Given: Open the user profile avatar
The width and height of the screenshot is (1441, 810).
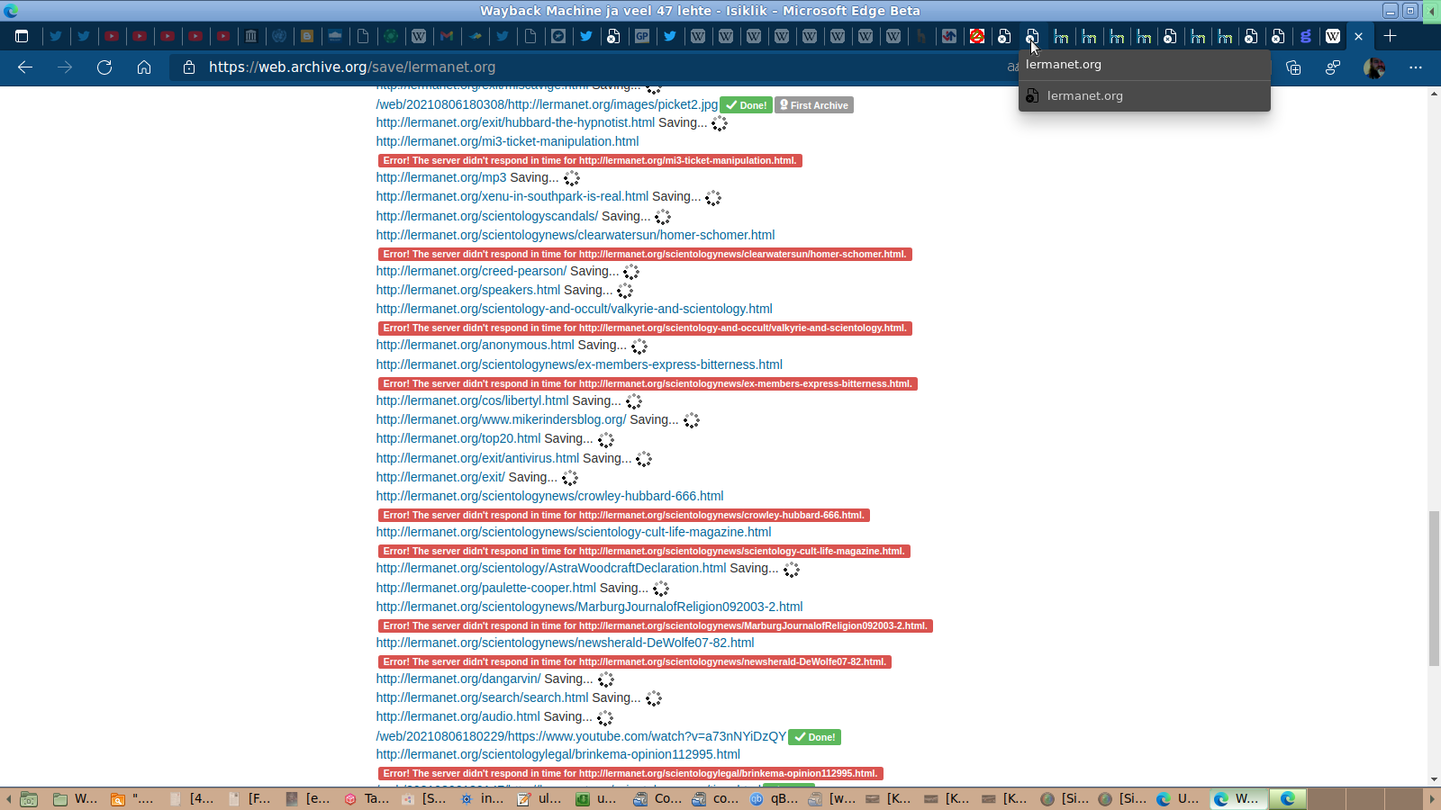Looking at the screenshot, I should click(1374, 67).
